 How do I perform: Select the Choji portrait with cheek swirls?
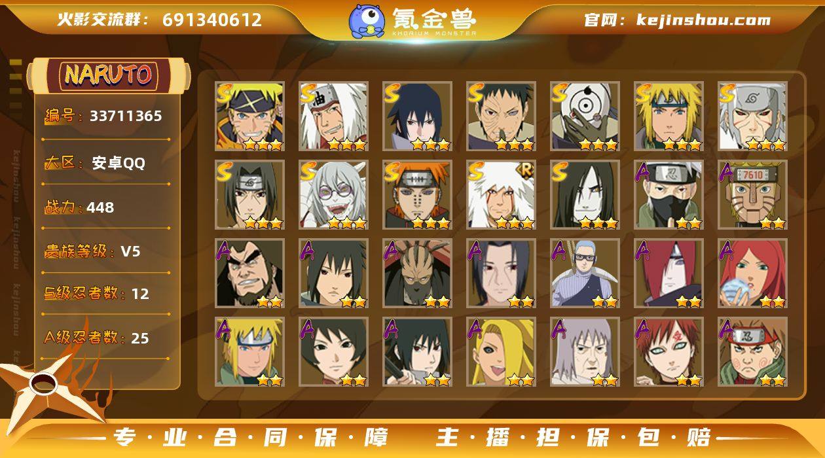click(752, 352)
